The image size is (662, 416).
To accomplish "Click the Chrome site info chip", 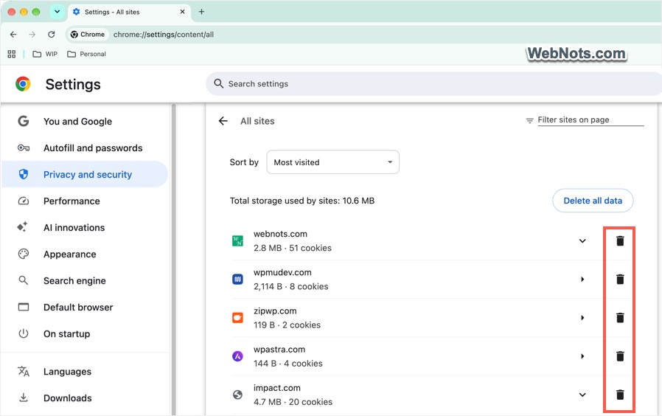I will pos(88,34).
